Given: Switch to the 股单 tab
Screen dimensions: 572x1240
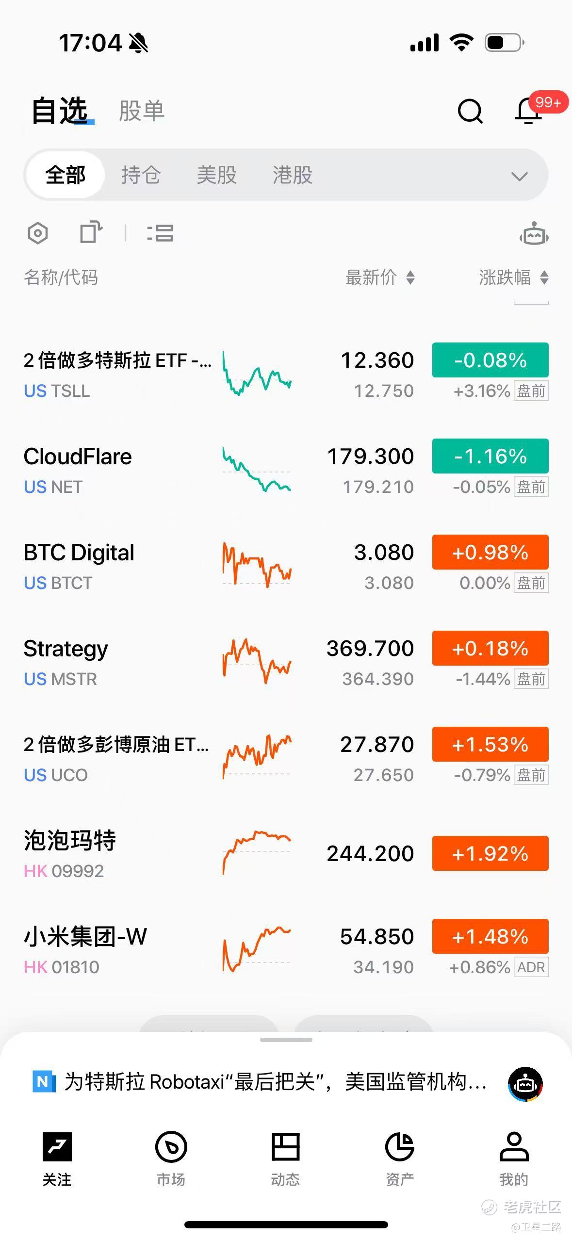Looking at the screenshot, I should 142,111.
